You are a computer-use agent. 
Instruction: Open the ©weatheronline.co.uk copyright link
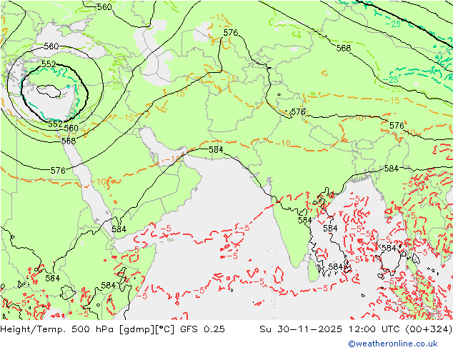[x=393, y=344]
